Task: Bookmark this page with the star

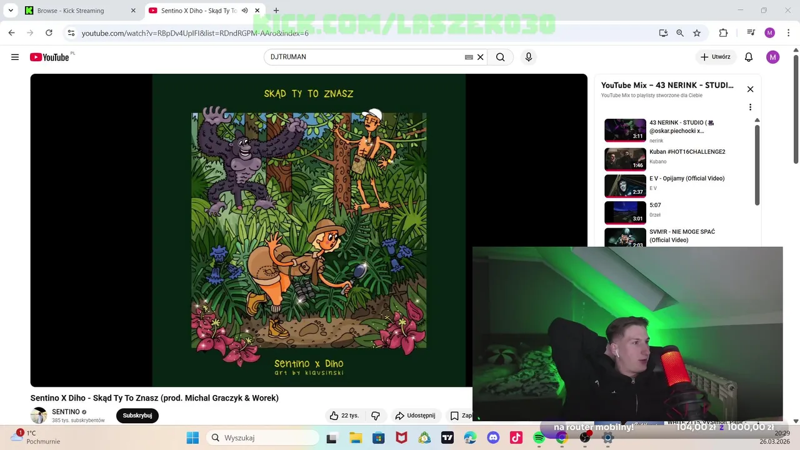Action: pyautogui.click(x=697, y=33)
